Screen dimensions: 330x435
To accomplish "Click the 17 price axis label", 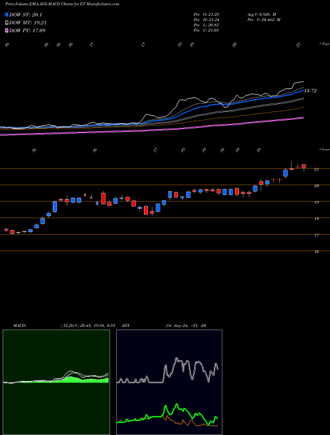I will (316, 235).
